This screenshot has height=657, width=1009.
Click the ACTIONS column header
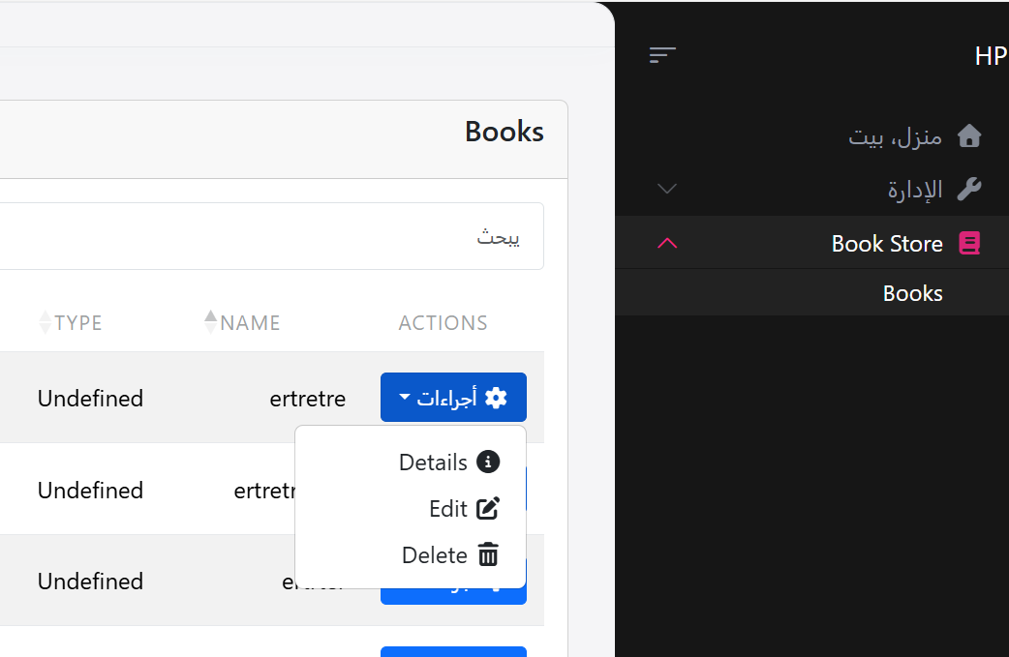(443, 323)
